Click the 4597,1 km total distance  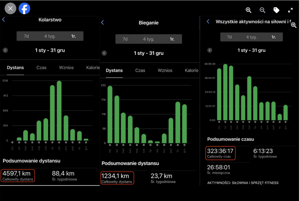(x=18, y=175)
